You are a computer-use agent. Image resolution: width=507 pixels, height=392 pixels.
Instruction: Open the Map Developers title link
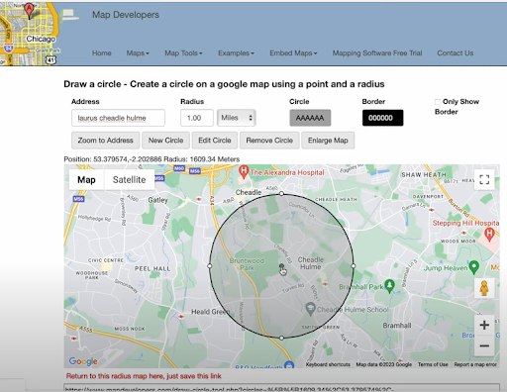click(x=126, y=15)
